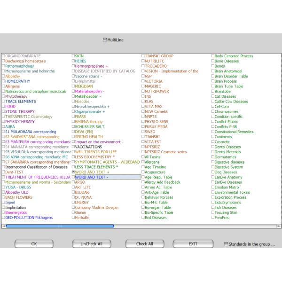The image size is (282, 282).
Task: Check the FrexFreq item
Action: 213,218
